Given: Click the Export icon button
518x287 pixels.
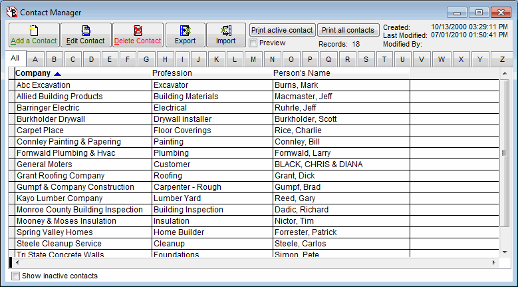Looking at the screenshot, I should [x=185, y=35].
